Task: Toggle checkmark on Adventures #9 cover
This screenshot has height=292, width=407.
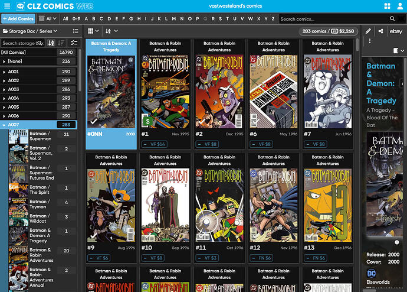Action: pyautogui.click(x=94, y=235)
